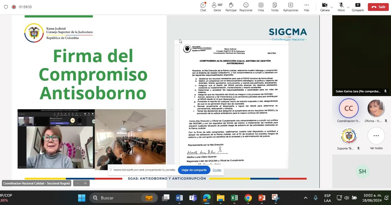391x205 pixels.
Task: Open the Gente participants list
Action: tap(217, 7)
